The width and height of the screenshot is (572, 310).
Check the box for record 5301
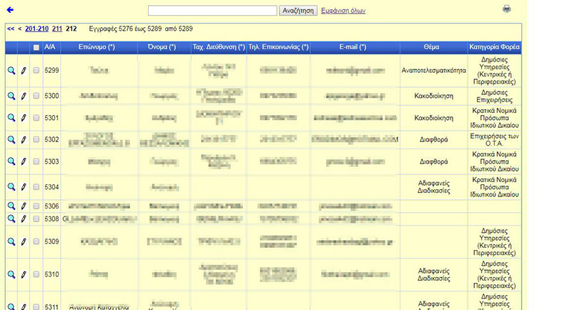36,118
